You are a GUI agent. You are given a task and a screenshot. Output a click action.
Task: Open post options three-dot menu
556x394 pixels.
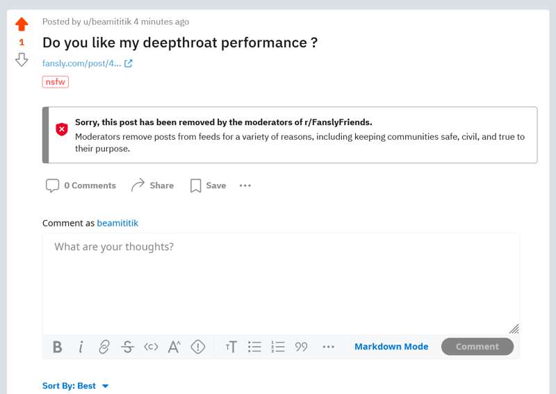(x=245, y=186)
